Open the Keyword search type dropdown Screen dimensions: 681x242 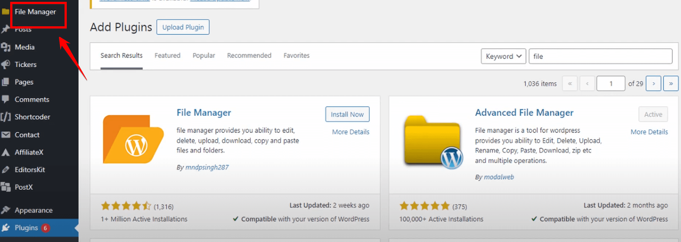(503, 56)
